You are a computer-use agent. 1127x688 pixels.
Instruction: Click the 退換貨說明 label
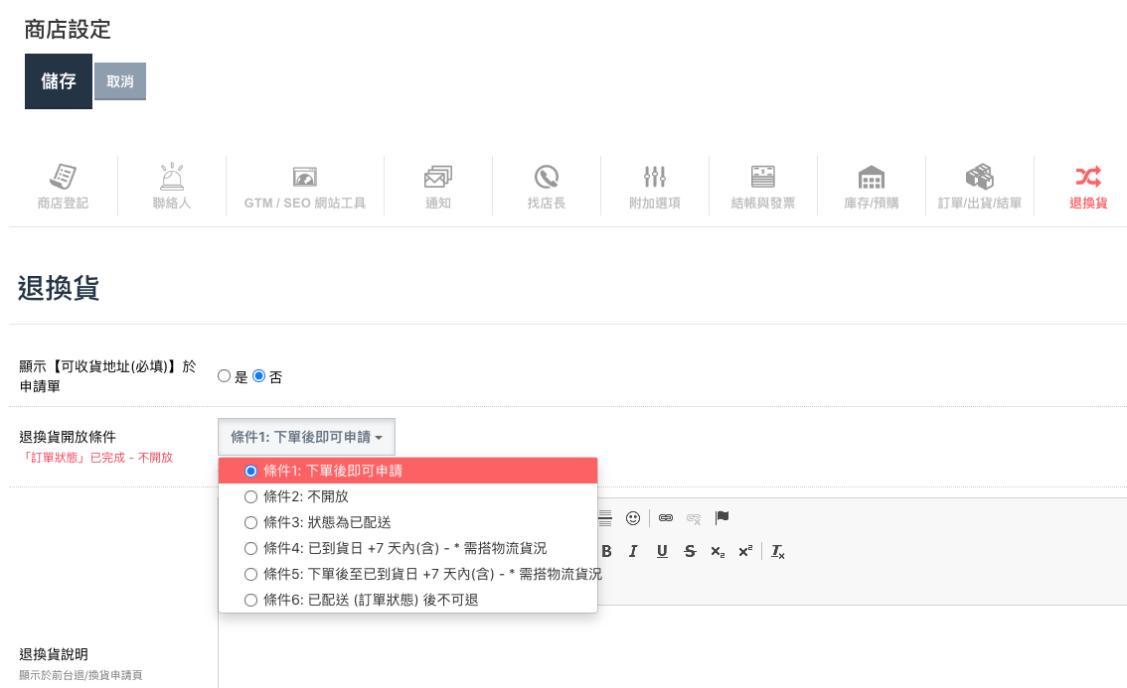pos(54,654)
